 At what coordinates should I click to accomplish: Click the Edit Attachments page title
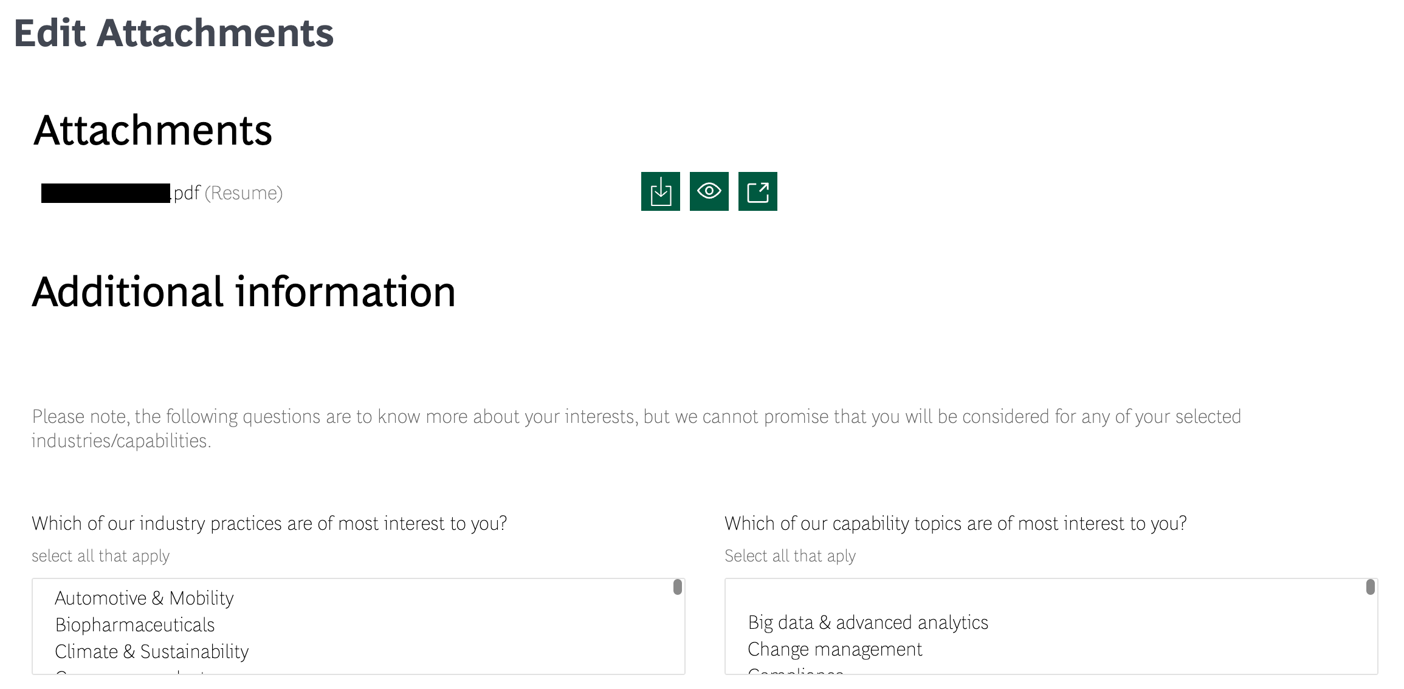click(x=174, y=33)
